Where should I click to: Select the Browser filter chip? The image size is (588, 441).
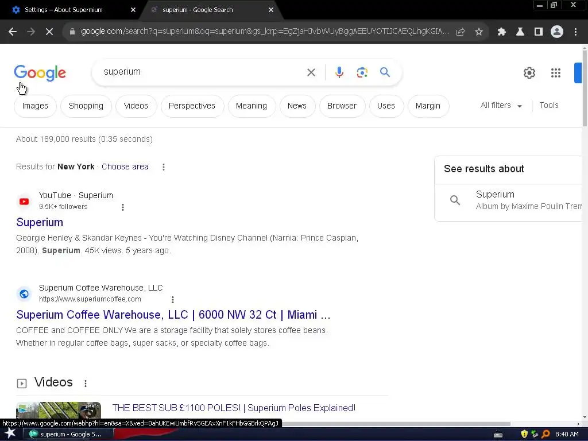342,106
